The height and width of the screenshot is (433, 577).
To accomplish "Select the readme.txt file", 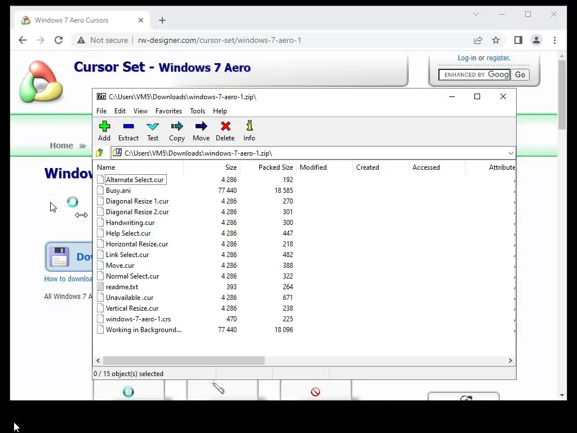I will coord(122,286).
